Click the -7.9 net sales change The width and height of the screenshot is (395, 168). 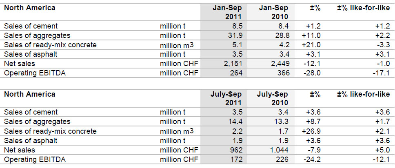[x=314, y=149]
